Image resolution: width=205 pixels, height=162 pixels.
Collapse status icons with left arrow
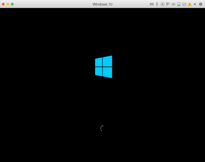[195, 4]
